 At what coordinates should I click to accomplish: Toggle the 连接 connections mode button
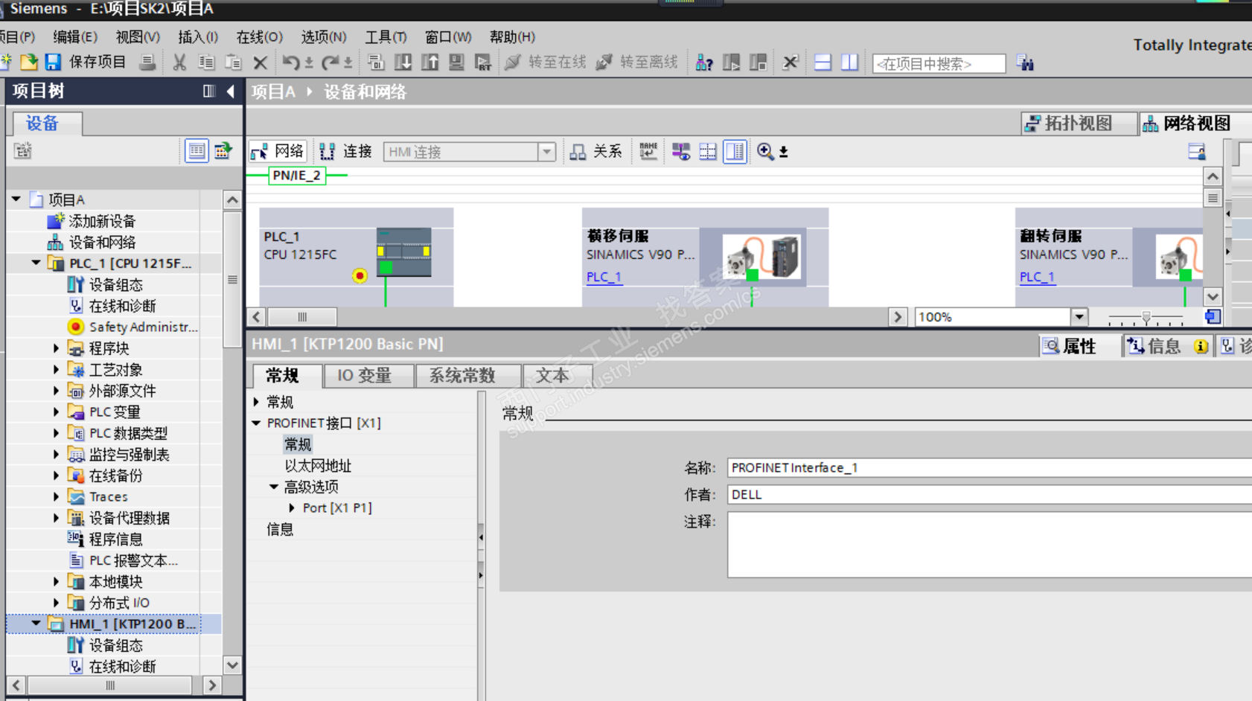(346, 152)
